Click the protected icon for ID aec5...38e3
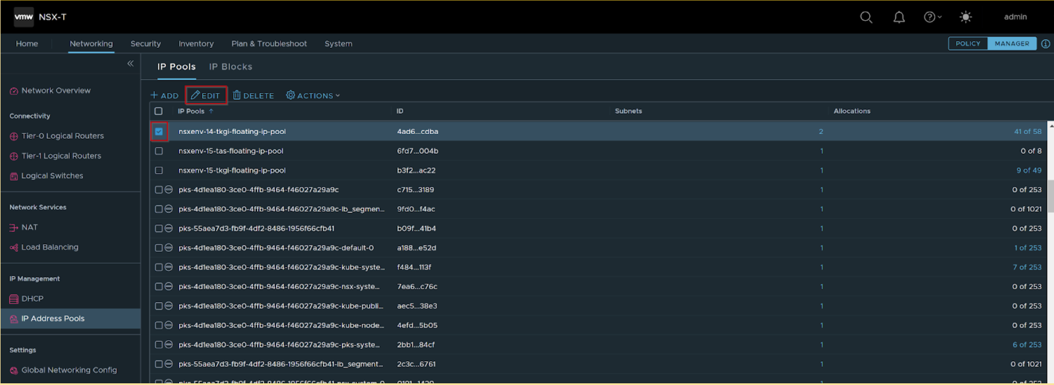 (x=168, y=306)
